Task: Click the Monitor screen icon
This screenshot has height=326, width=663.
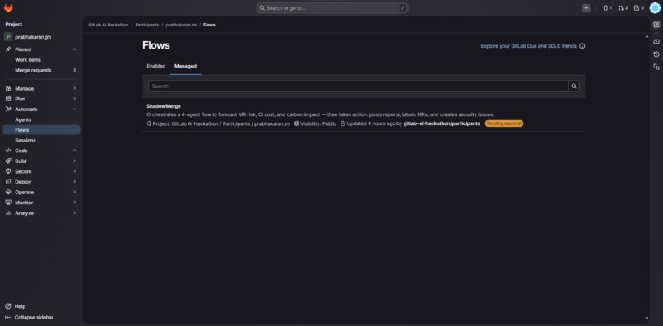Action: (8, 203)
